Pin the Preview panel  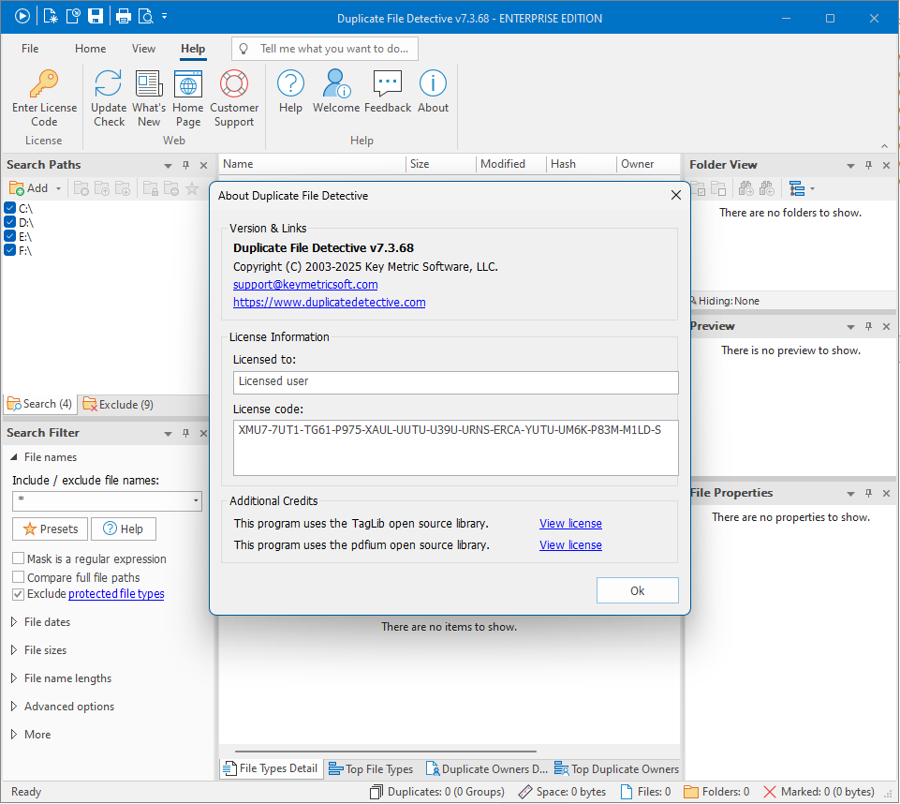[x=868, y=326]
